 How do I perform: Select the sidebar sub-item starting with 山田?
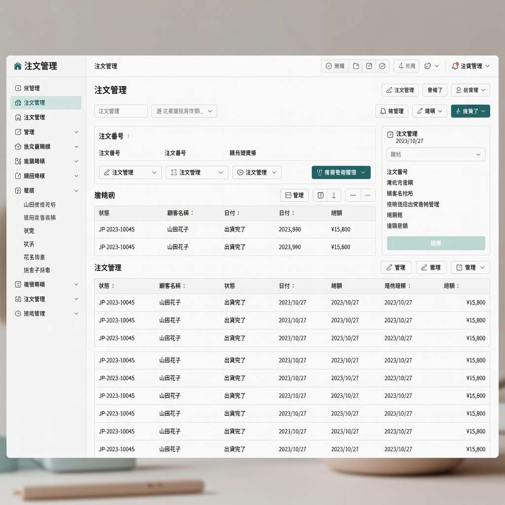[39, 205]
